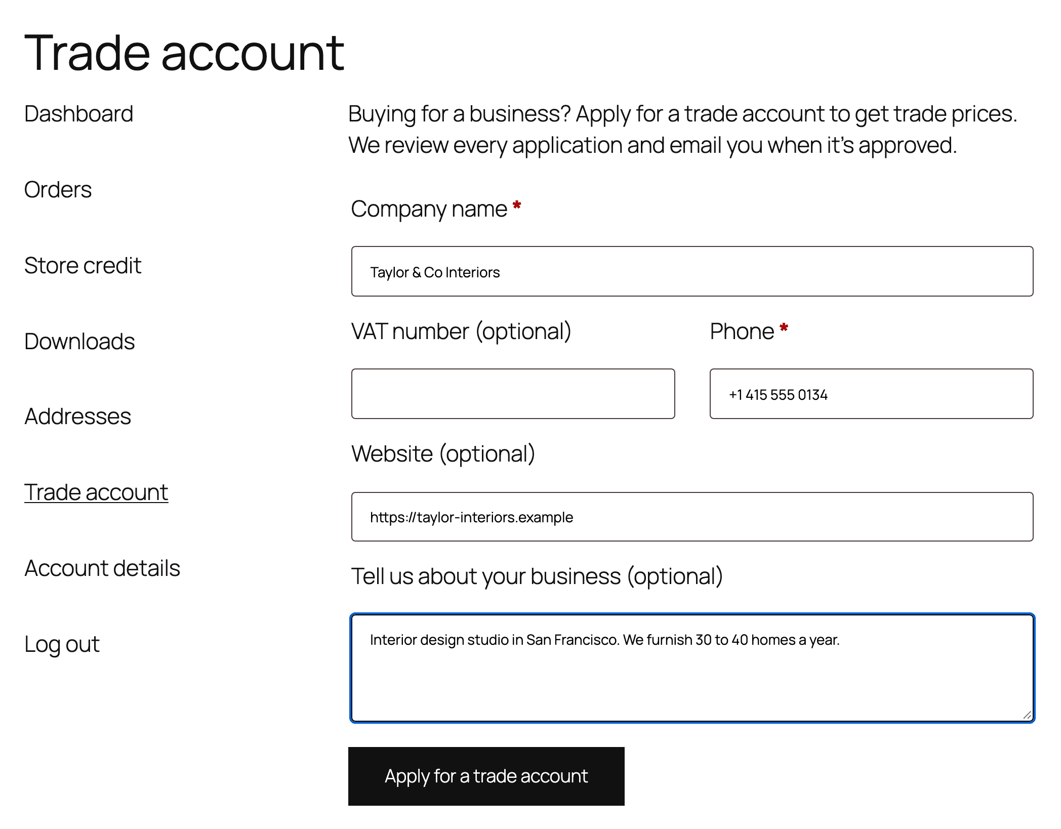Open Account details page
Viewport: 1061px width, 829px height.
(x=102, y=568)
